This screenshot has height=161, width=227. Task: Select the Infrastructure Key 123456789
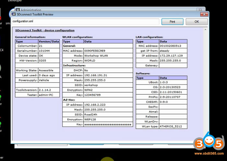92,95
